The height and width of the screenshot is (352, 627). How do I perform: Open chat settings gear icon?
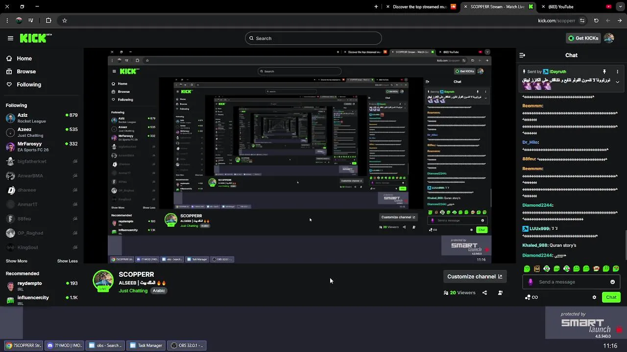point(594,297)
